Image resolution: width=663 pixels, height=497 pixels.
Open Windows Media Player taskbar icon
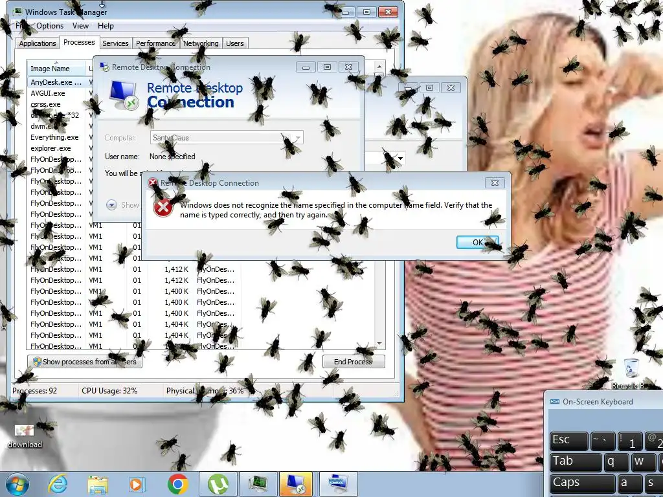point(137,484)
